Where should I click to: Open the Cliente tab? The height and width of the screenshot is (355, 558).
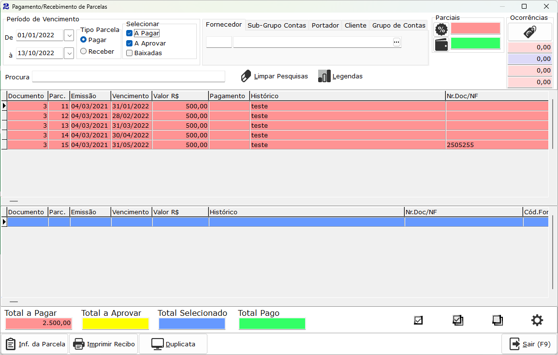pos(355,25)
